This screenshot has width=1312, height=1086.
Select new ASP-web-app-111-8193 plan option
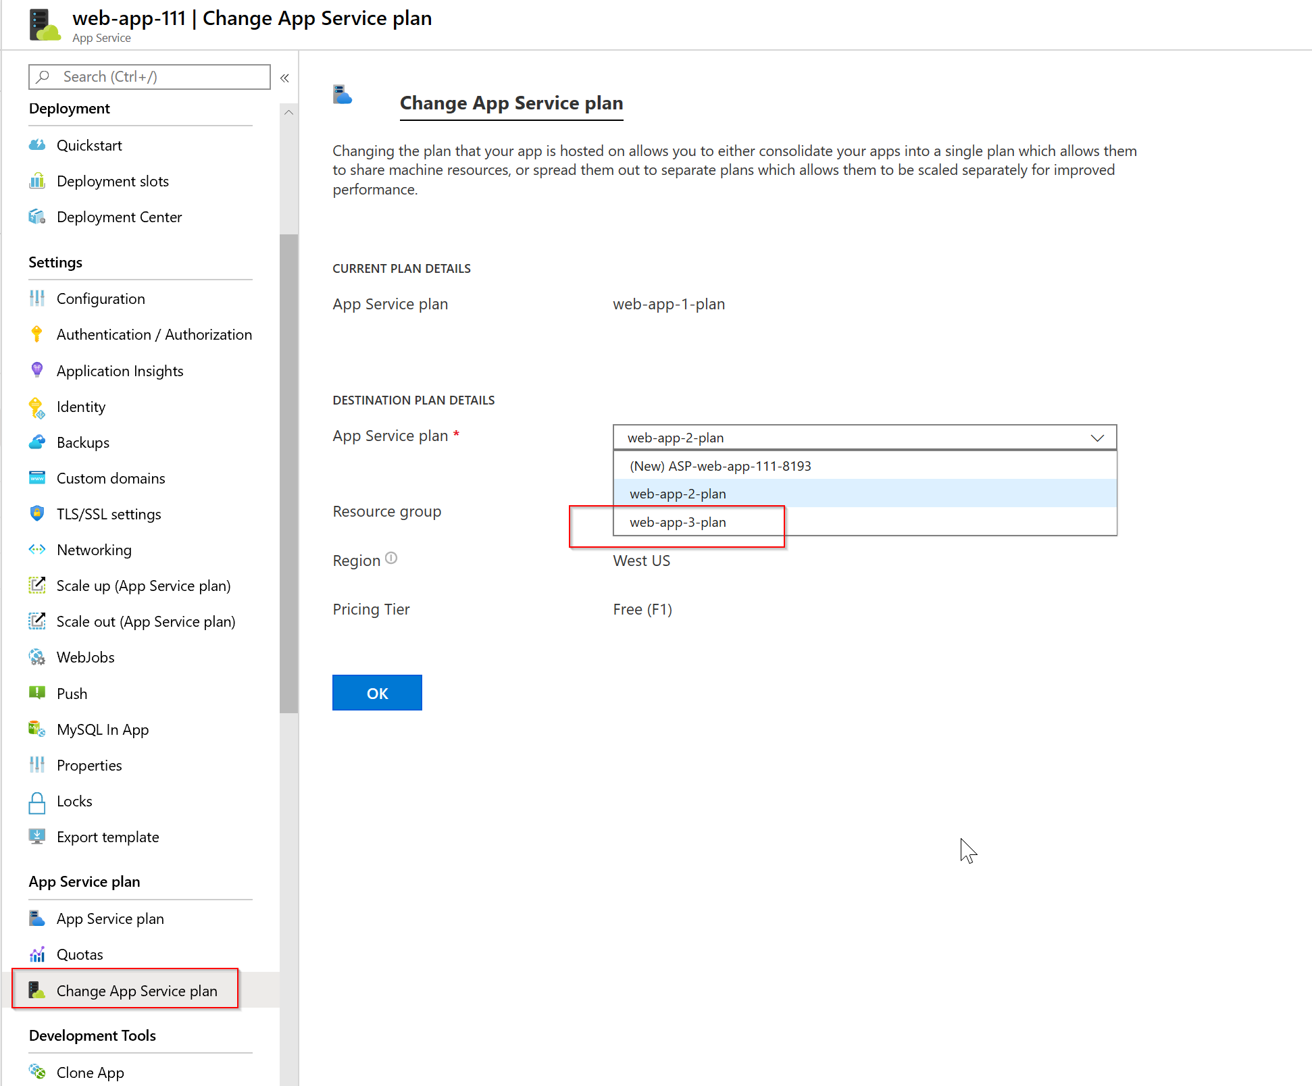720,466
